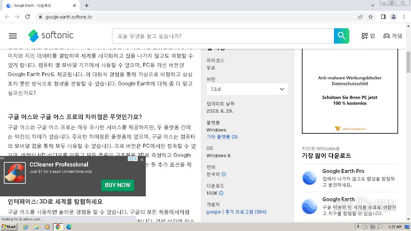Click the 2023. 8. 29. update date
Viewport: 411px width, 231px height.
click(220, 111)
